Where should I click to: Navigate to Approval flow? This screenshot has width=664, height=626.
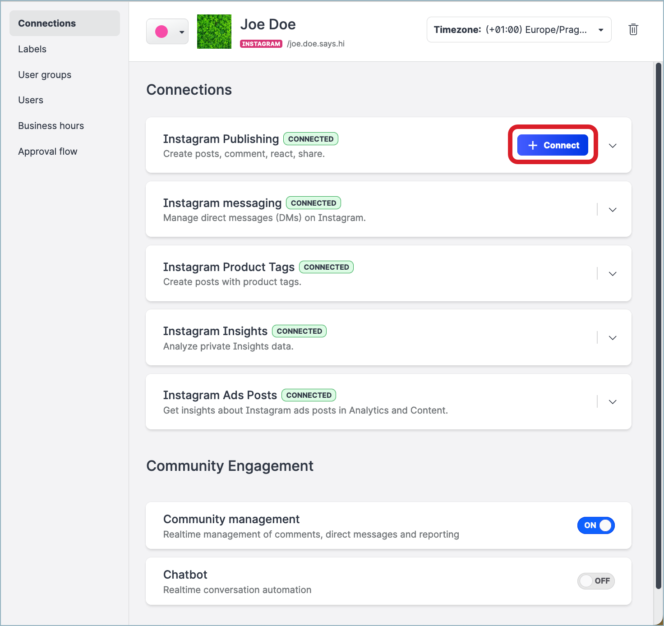click(48, 152)
